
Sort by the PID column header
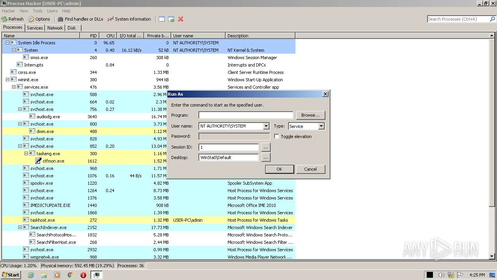[x=90, y=35]
